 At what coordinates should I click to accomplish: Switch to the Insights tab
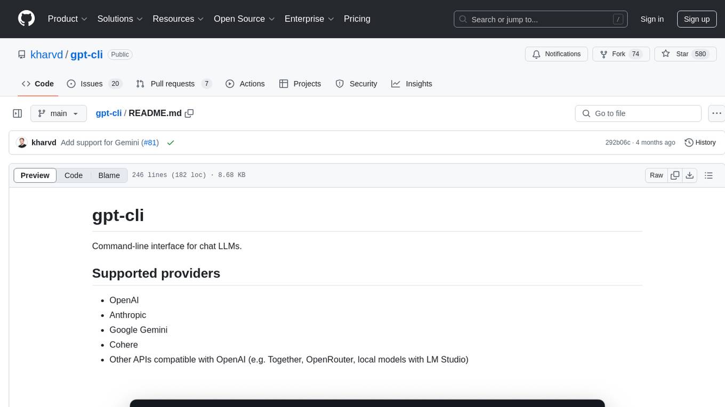[412, 84]
